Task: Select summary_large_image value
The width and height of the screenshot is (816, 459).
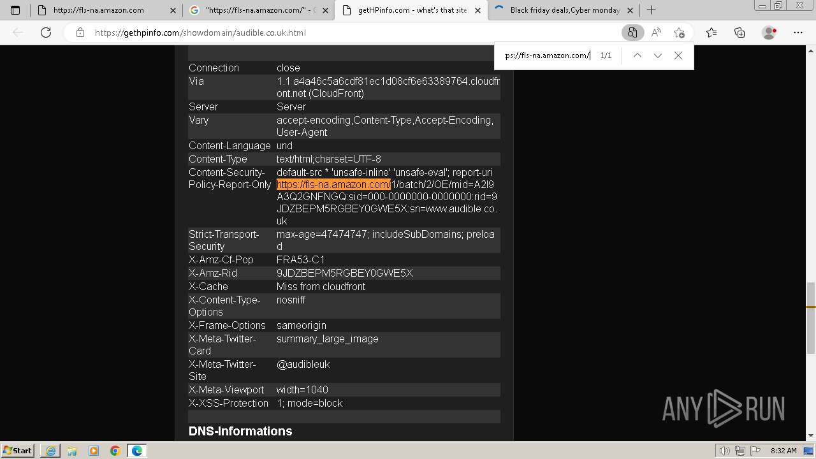Action: pyautogui.click(x=328, y=339)
